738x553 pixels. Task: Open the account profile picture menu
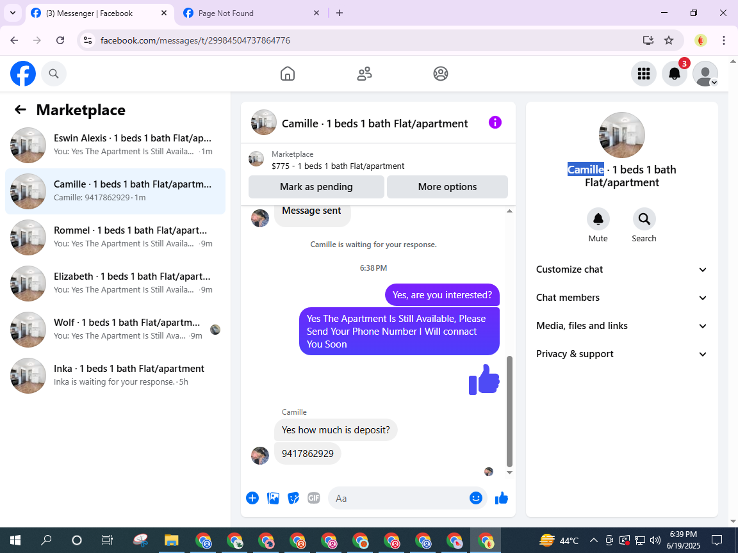point(705,74)
